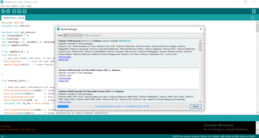Open the Sketch menu
Screen dimensions: 259x138
(x=15, y=6)
